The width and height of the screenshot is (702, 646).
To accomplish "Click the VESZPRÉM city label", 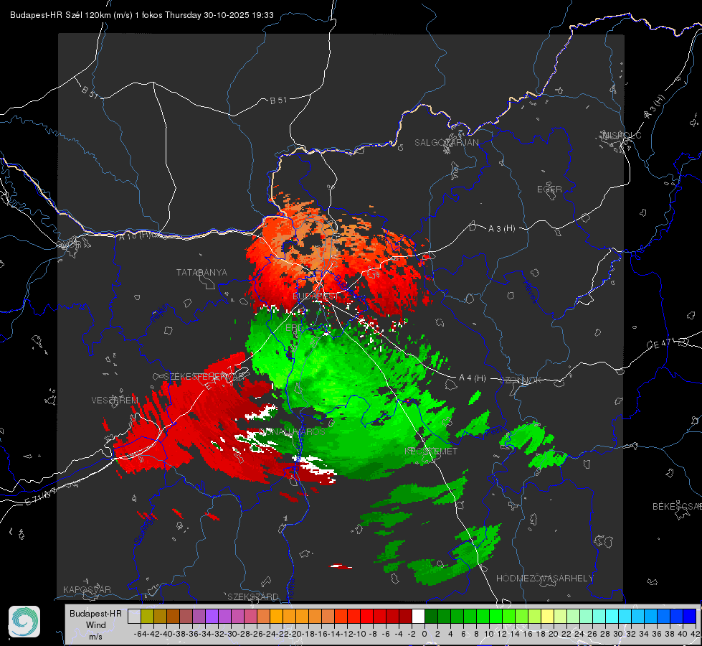I will 115,401.
